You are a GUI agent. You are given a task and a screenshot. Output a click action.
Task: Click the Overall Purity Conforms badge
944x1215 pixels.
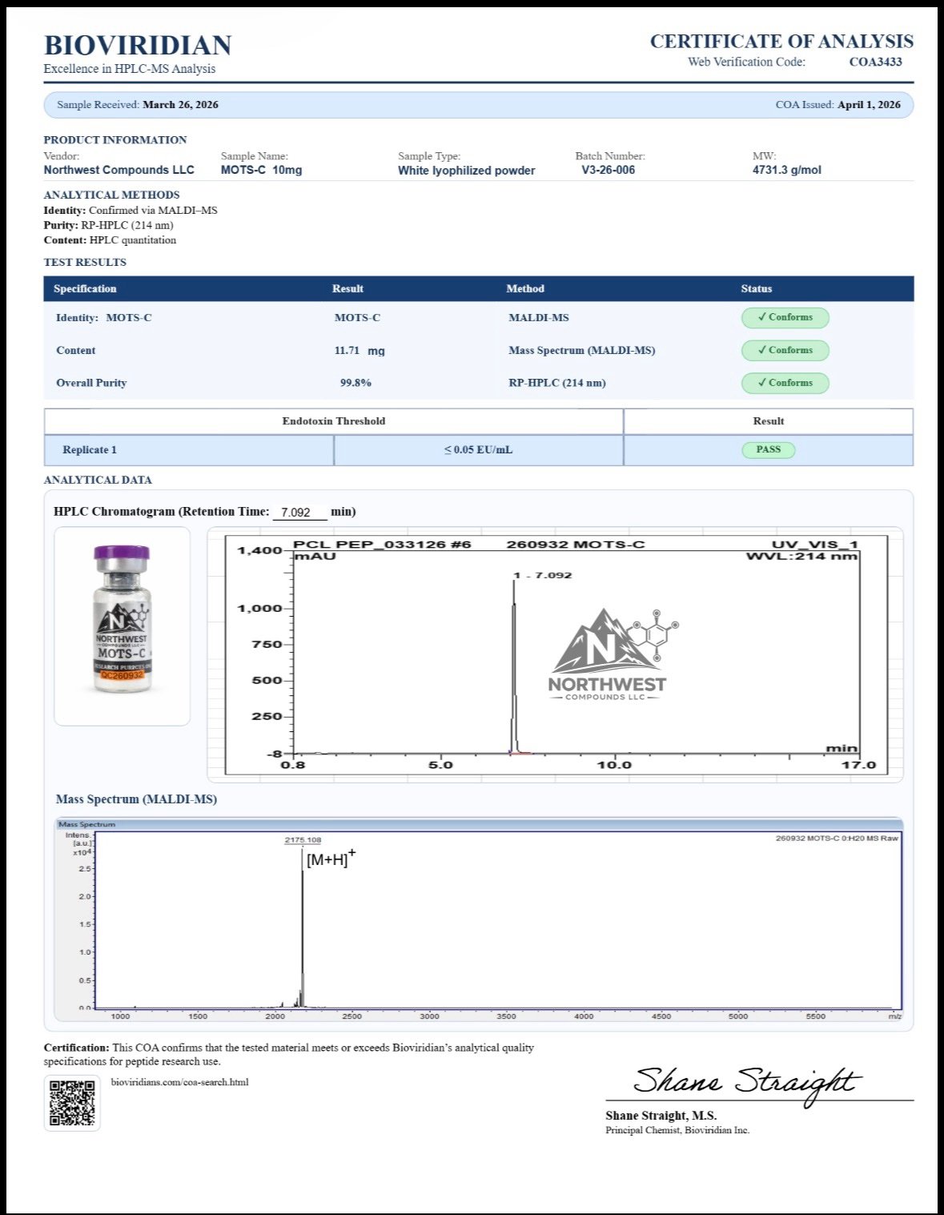coord(785,384)
